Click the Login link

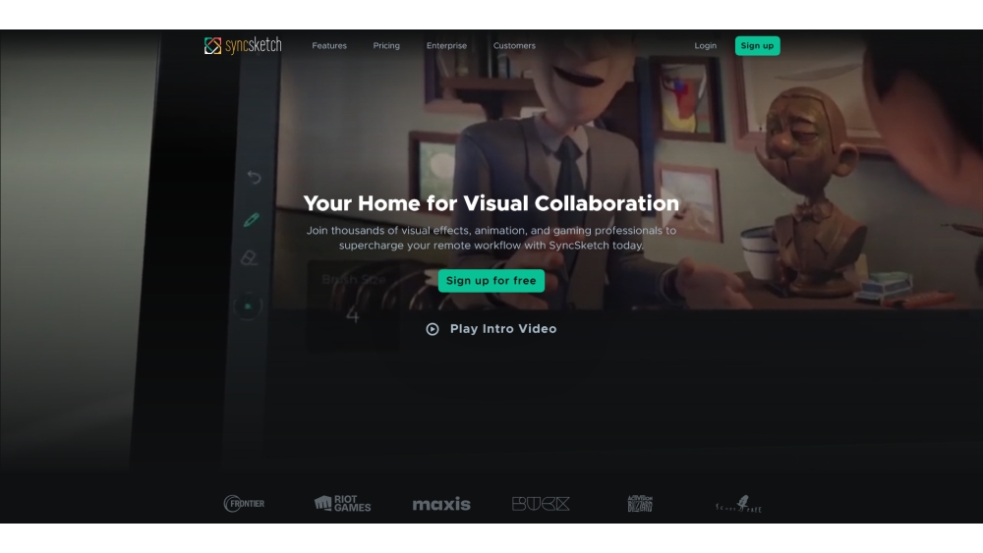coord(705,46)
